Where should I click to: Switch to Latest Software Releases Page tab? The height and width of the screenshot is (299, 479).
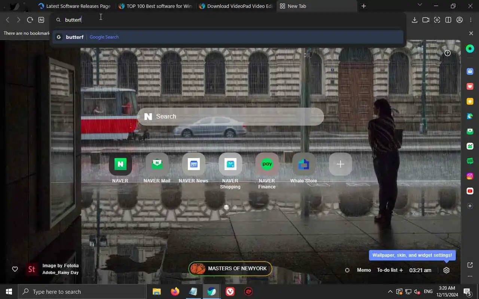tap(74, 6)
